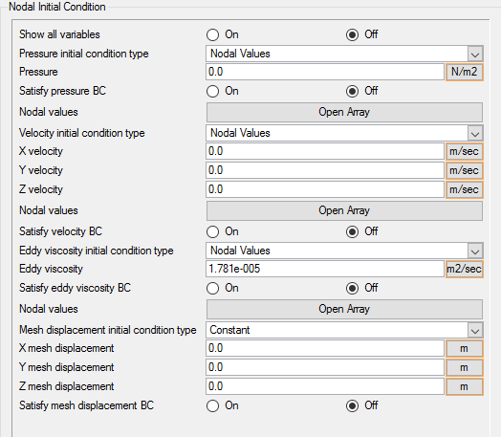The height and width of the screenshot is (437, 501).
Task: Turn on Satisfy mesh displacement BC
Action: click(x=213, y=406)
